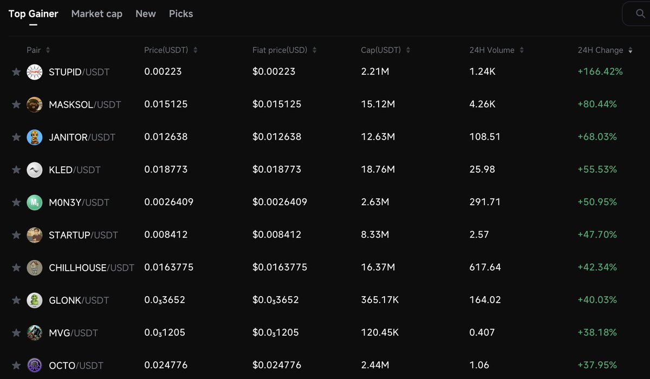The image size is (650, 379).
Task: Open the CHILLHOUSE/USDT pair link
Action: coord(92,267)
